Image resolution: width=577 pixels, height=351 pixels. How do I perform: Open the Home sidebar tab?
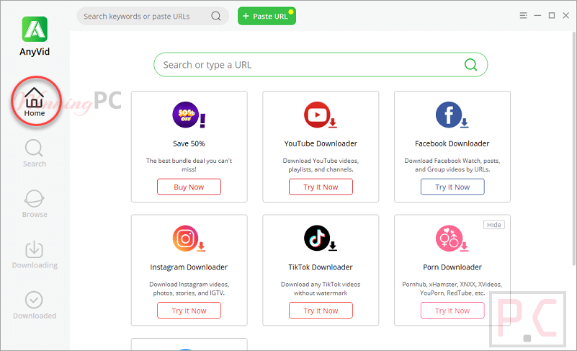click(35, 102)
